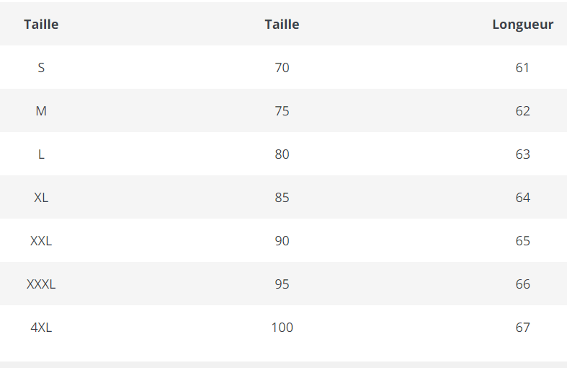Viewport: 567px width, 368px height.
Task: Click the value 75 in M row
Action: 282,111
